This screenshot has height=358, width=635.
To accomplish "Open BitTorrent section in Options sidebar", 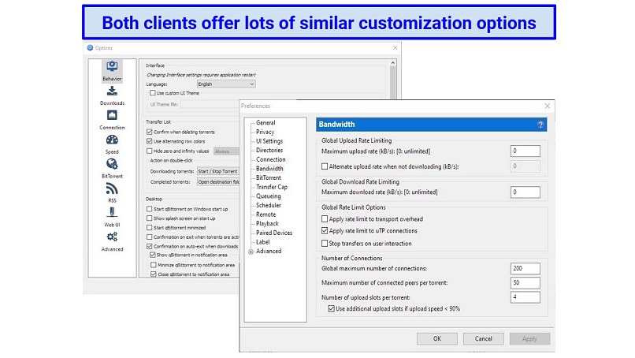I will [x=112, y=169].
